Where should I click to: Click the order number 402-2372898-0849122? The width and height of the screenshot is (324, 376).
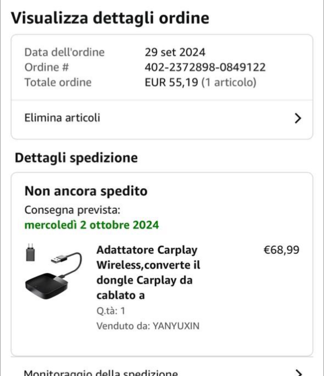(205, 67)
